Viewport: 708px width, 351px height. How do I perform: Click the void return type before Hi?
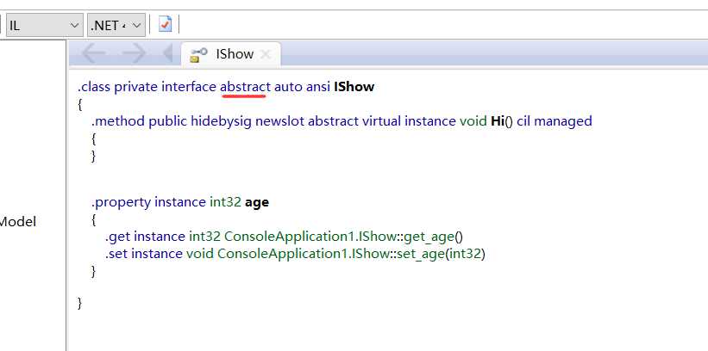point(473,121)
